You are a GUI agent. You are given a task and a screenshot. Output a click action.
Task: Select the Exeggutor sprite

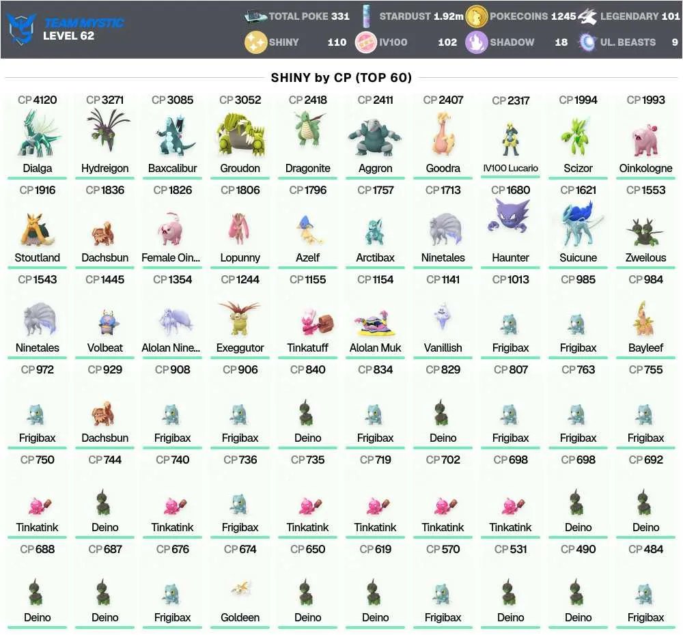(x=238, y=318)
